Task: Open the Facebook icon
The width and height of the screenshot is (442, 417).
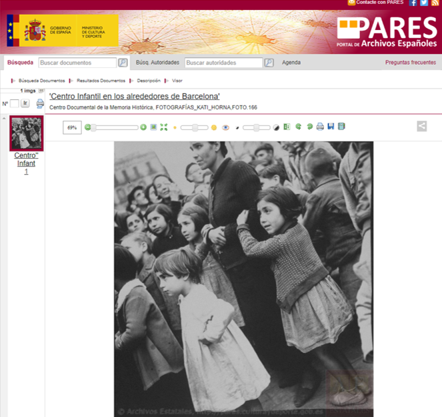Action: tap(413, 3)
